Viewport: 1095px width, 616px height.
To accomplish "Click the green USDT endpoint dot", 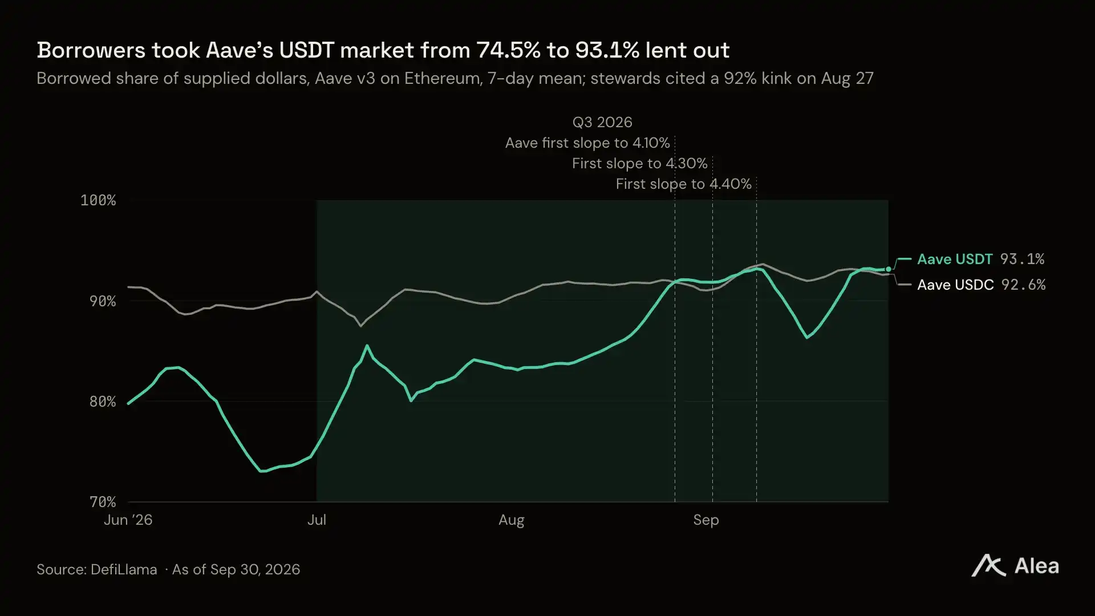I will pos(888,269).
